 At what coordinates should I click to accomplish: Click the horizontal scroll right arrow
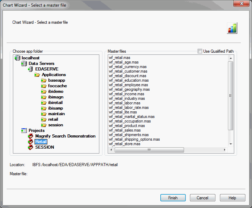pos(225,150)
